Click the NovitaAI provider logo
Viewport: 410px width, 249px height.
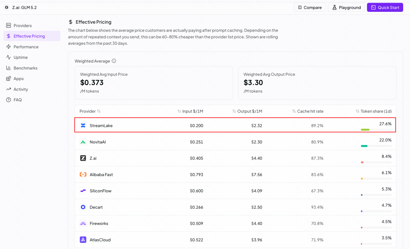[83, 142]
